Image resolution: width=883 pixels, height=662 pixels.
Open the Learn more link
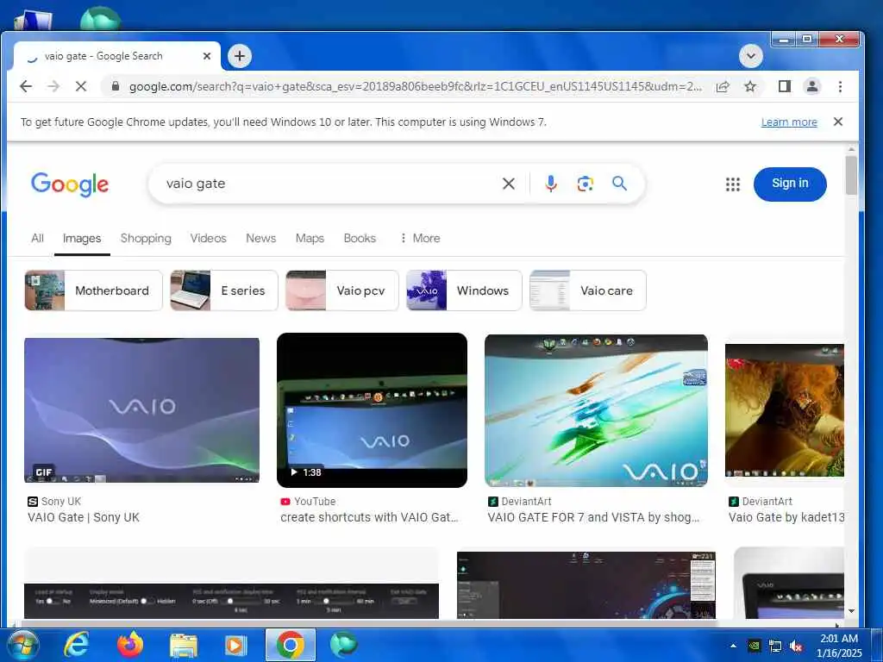point(789,122)
